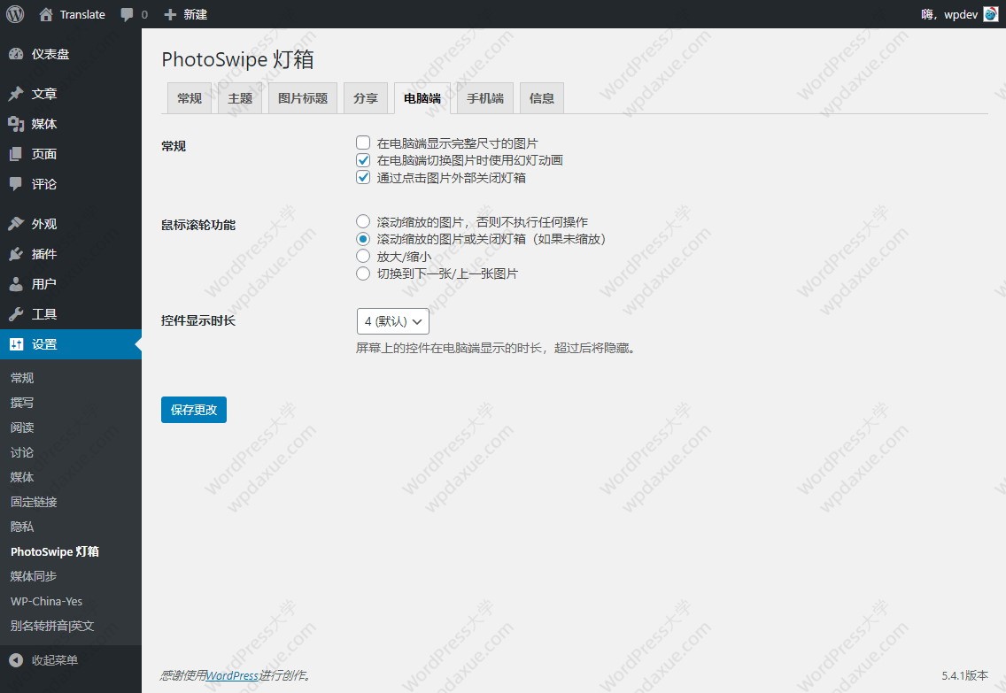This screenshot has width=1006, height=693.
Task: Open 工具 tools via the wrench icon
Action: tap(16, 314)
